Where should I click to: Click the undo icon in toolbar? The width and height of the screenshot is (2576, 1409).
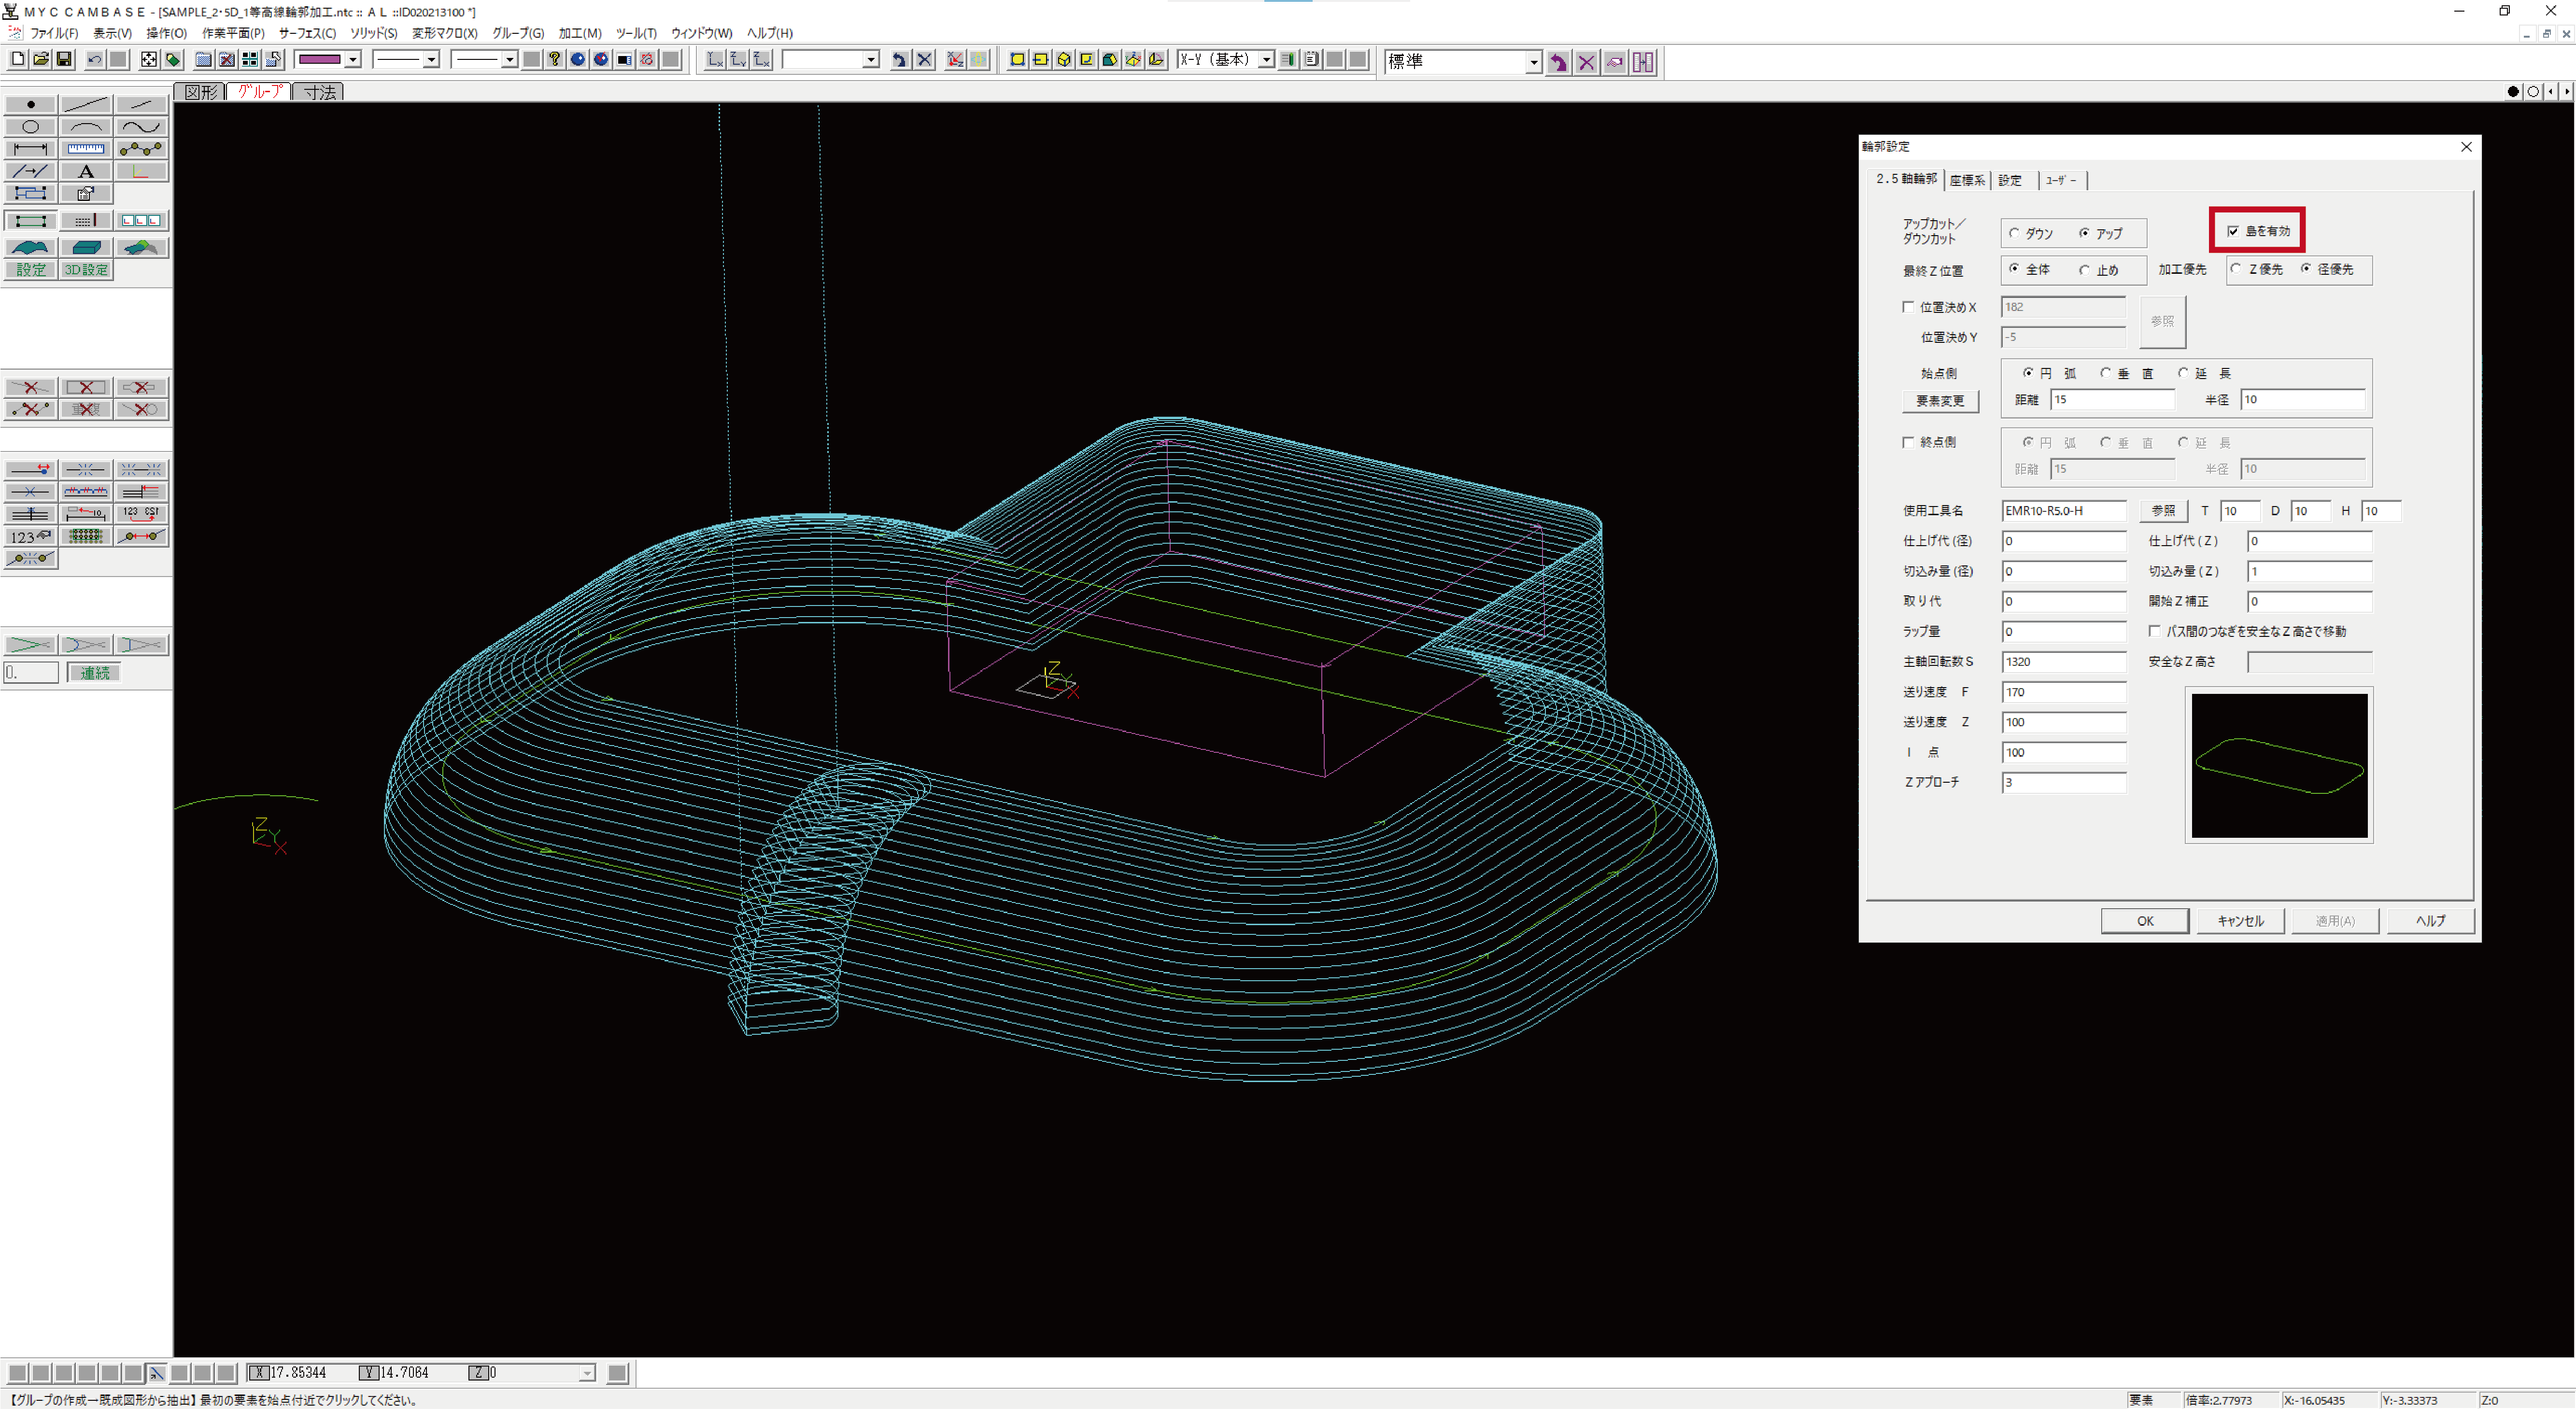pyautogui.click(x=95, y=60)
